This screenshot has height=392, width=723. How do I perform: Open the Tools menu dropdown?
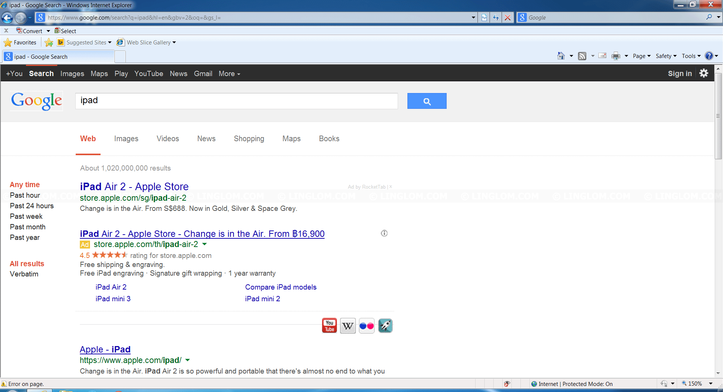pyautogui.click(x=691, y=56)
